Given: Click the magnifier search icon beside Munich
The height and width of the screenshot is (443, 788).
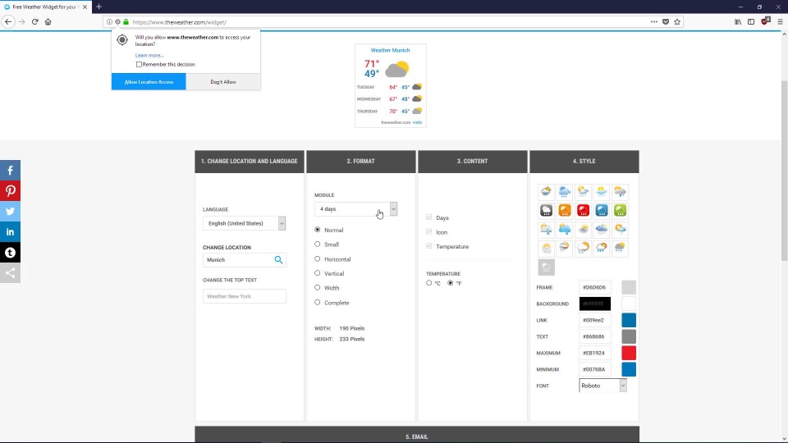Looking at the screenshot, I should 278,260.
